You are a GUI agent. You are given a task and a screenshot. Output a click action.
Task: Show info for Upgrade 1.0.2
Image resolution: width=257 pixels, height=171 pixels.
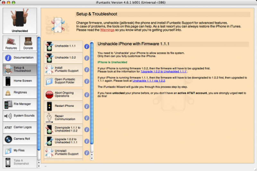(x=87, y=141)
